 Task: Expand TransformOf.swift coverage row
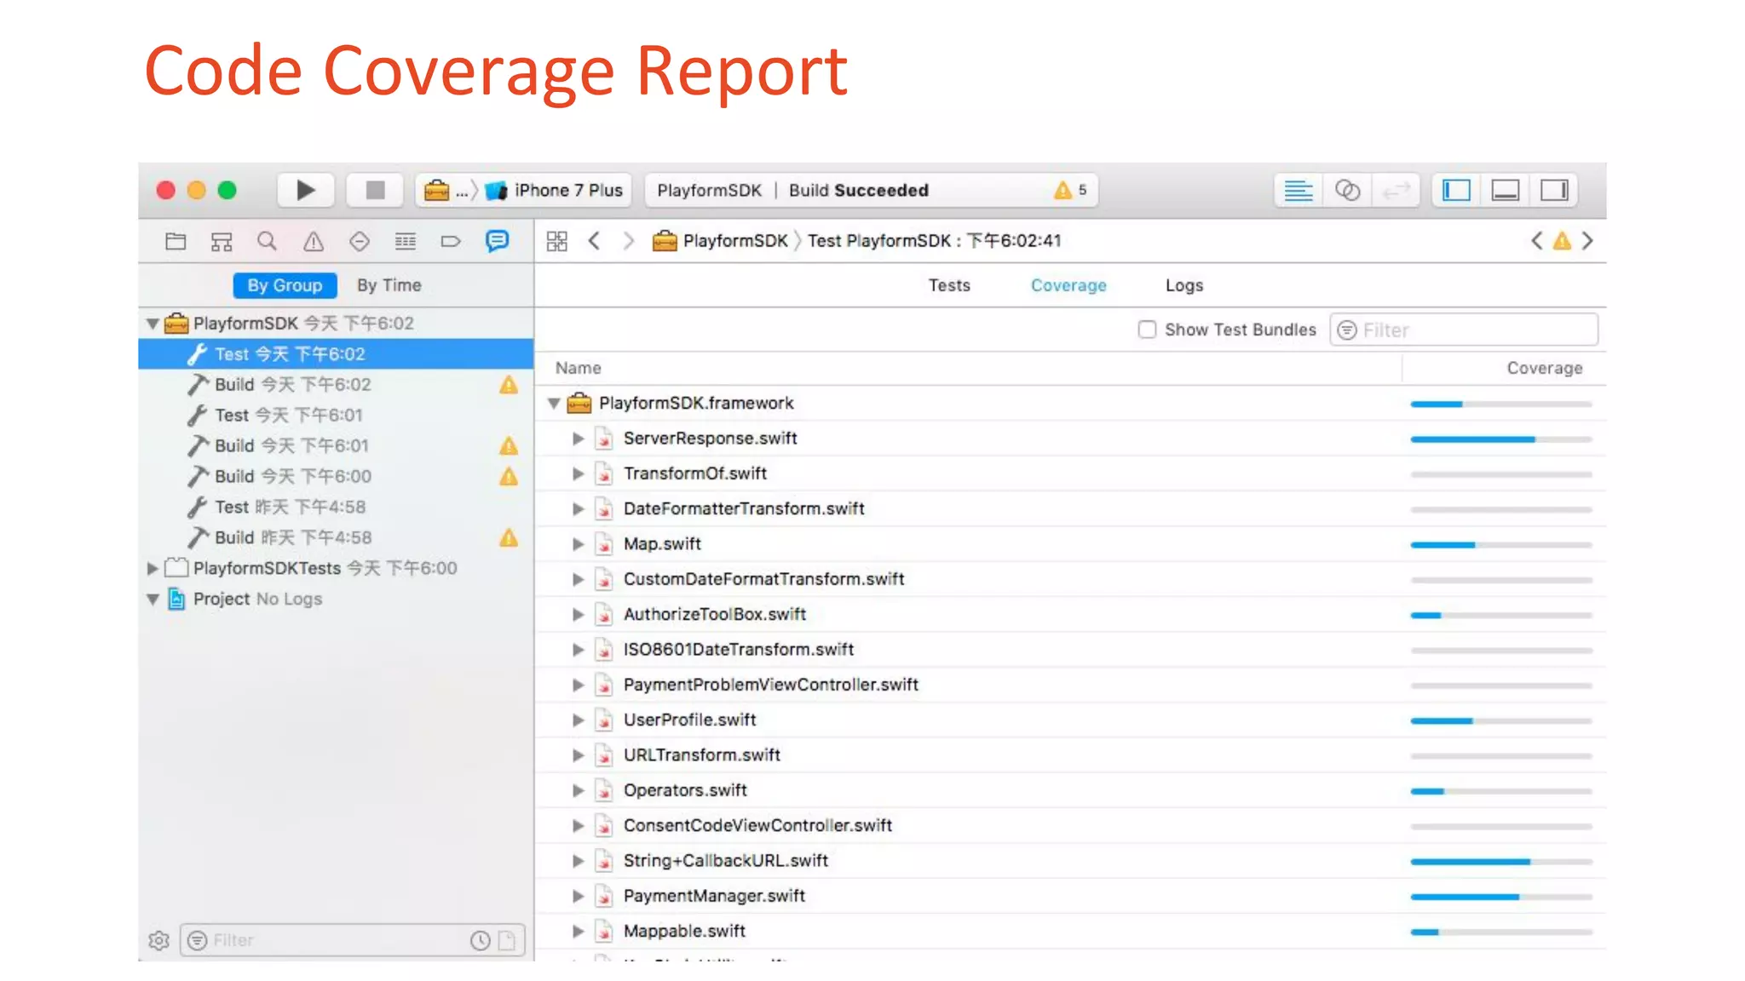pos(579,473)
